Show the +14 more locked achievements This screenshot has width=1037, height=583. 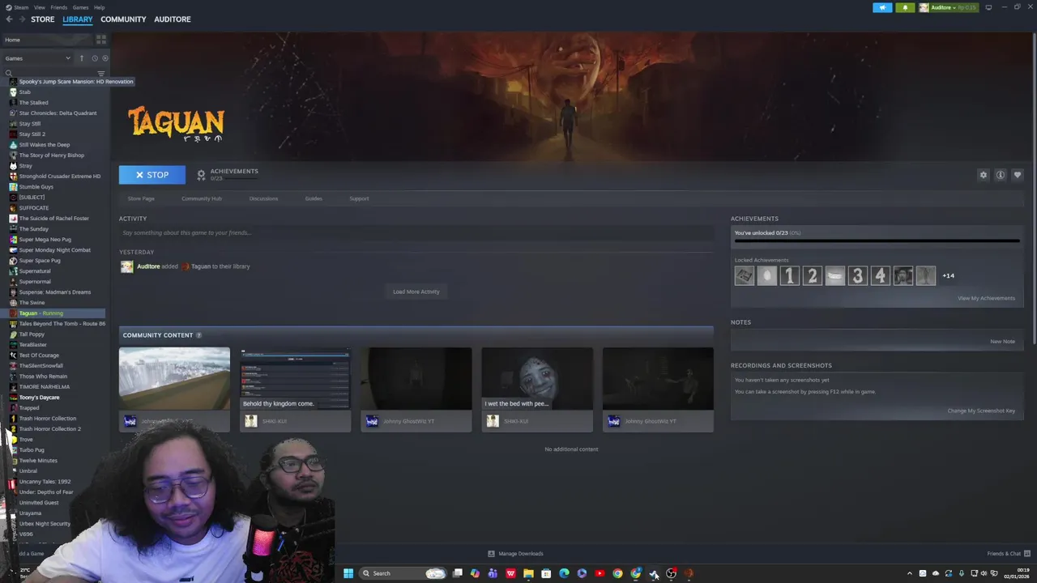click(948, 276)
